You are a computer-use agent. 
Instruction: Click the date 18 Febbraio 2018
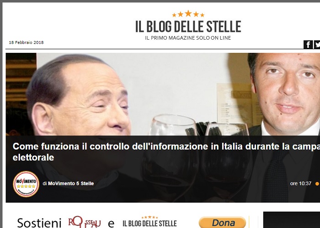(26, 42)
